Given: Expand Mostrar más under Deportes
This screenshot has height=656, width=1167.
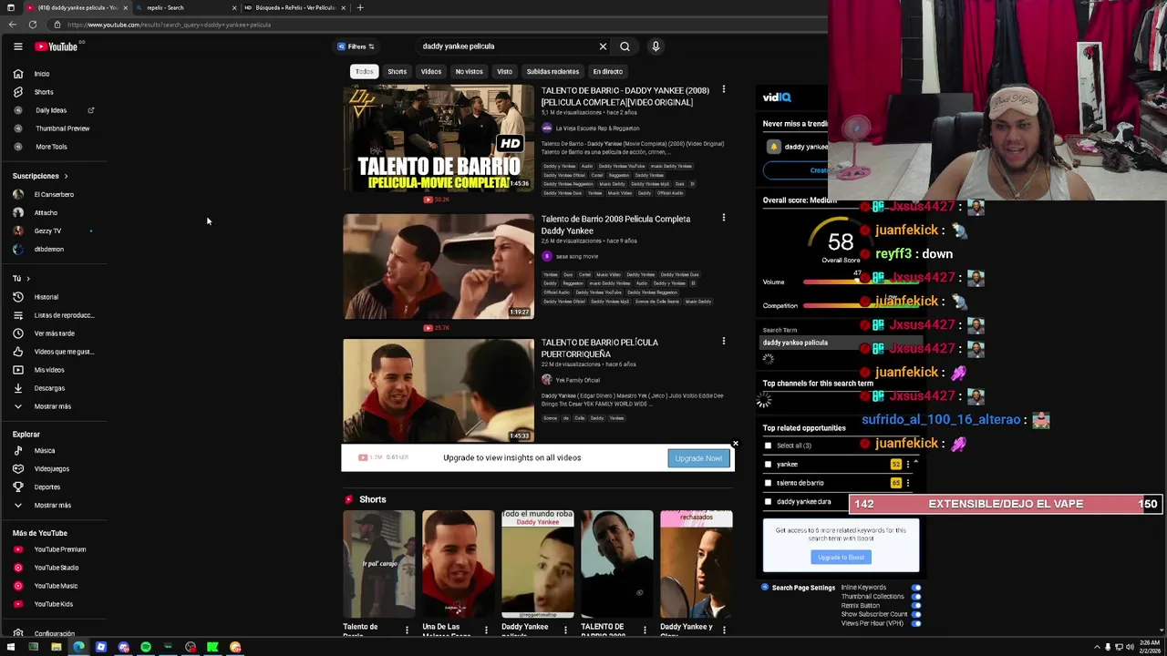Looking at the screenshot, I should point(55,506).
